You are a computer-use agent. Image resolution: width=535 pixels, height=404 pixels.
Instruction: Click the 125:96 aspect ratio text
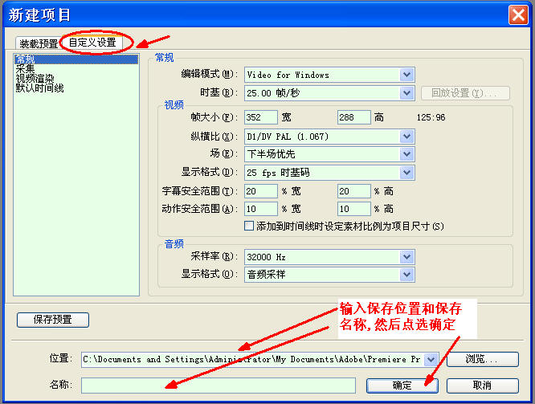point(431,118)
